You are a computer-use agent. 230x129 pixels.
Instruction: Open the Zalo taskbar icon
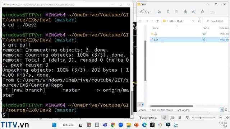click(x=176, y=125)
